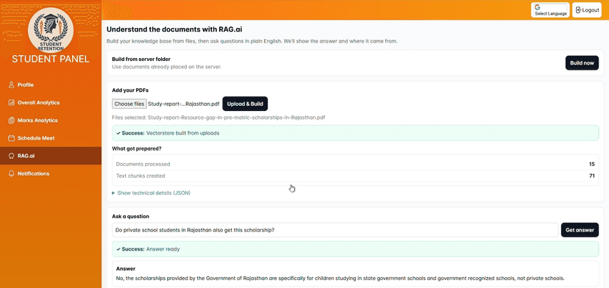
Task: Click the Google G icon in language selector
Action: coord(538,7)
